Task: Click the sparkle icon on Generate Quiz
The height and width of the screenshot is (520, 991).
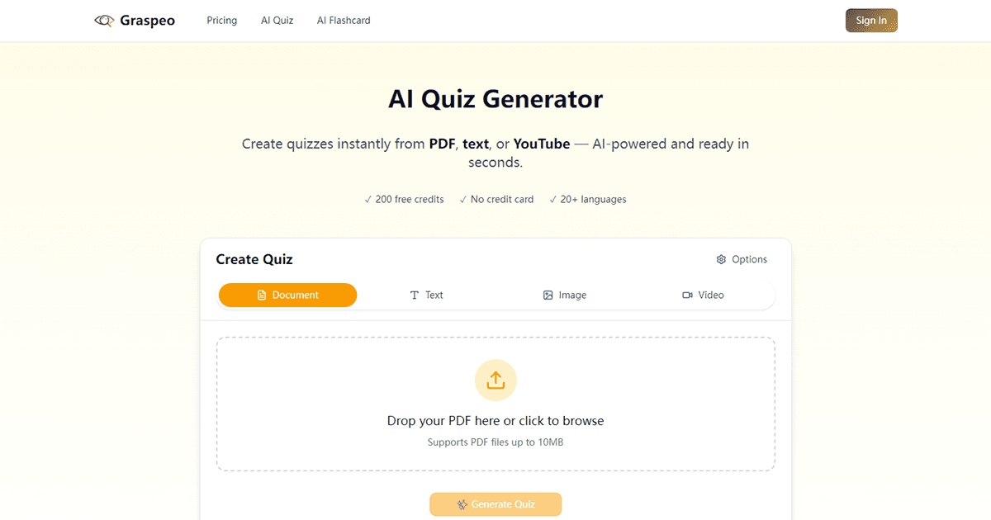Action: pyautogui.click(x=462, y=504)
